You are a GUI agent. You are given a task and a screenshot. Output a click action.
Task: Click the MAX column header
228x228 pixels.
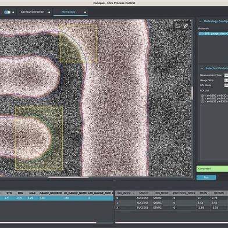33,193
